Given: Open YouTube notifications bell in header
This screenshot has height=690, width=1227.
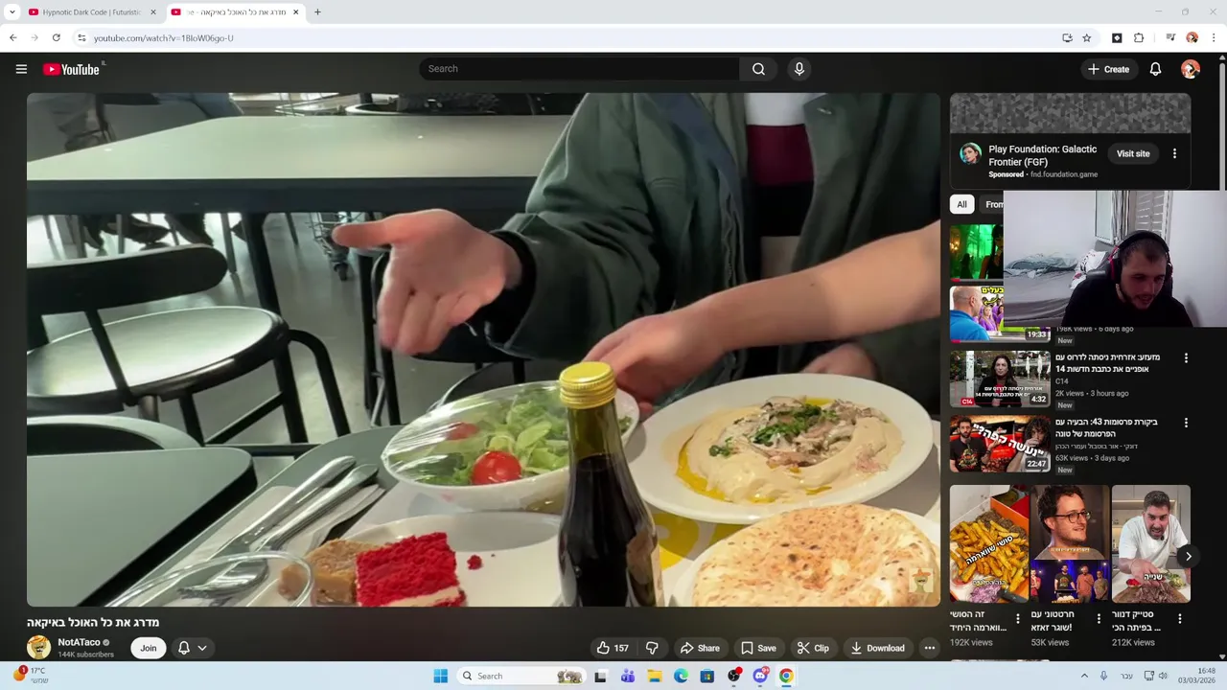Looking at the screenshot, I should 1155,69.
